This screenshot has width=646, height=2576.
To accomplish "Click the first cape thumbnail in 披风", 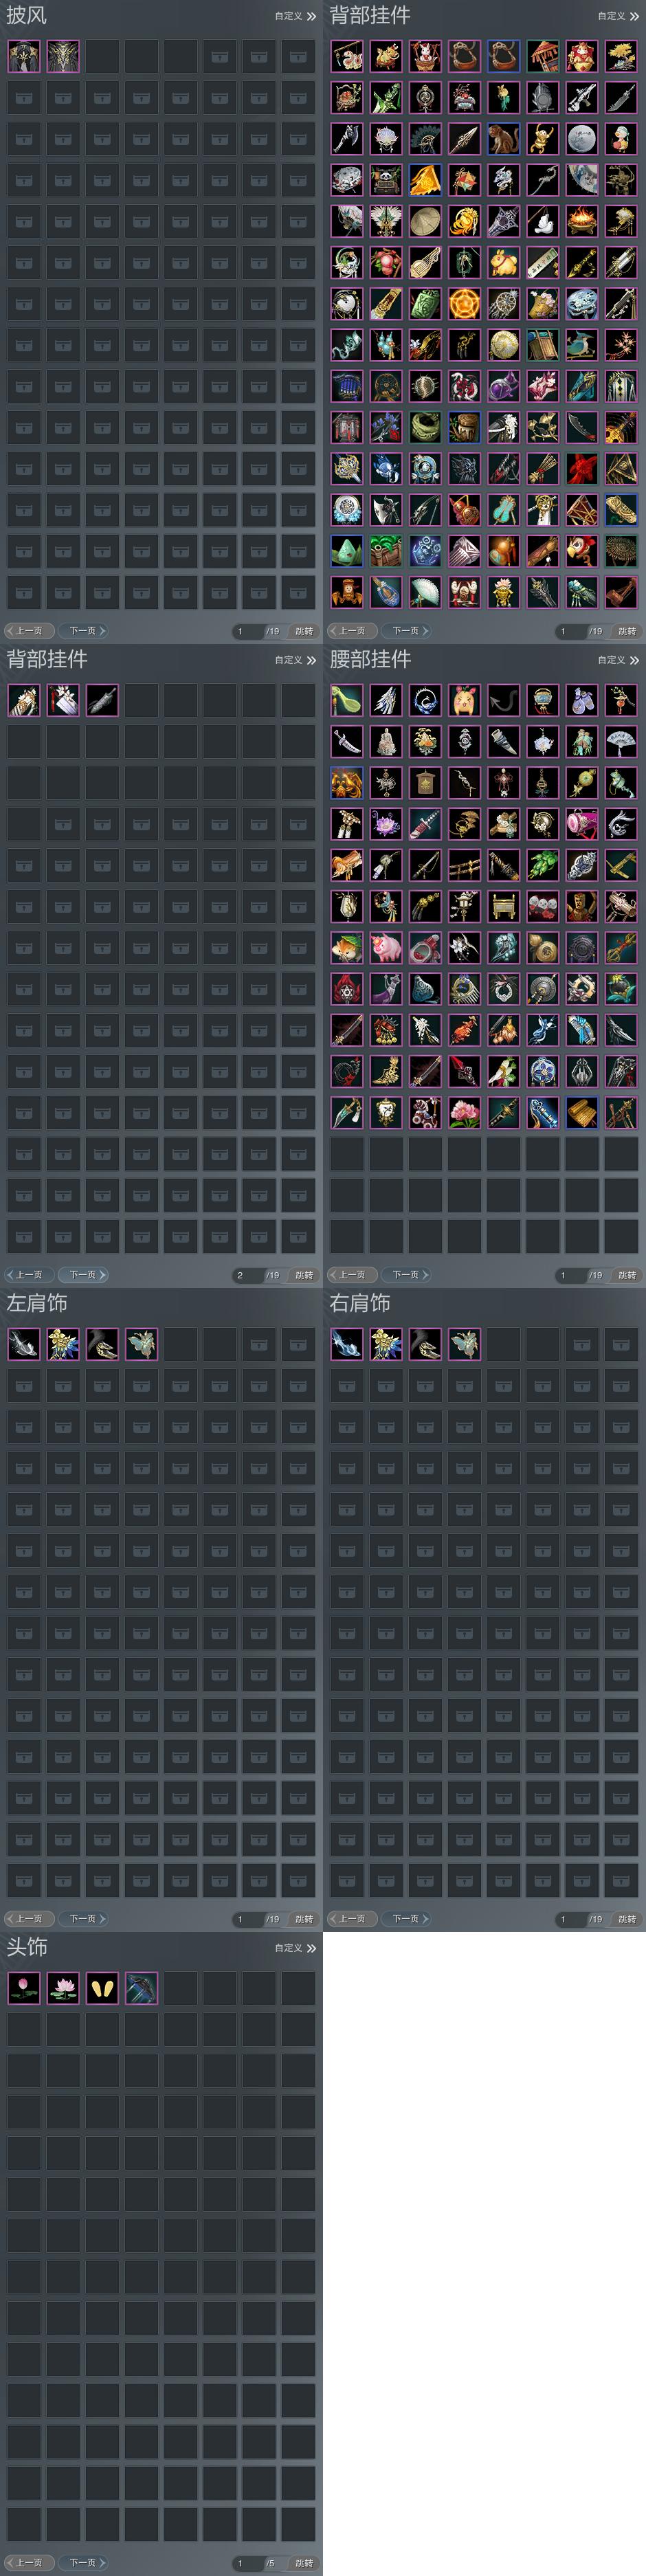I will (24, 56).
